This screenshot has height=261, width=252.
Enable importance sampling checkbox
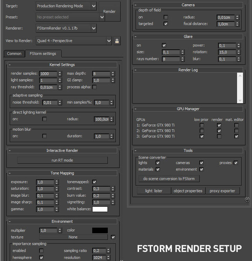[41, 251]
